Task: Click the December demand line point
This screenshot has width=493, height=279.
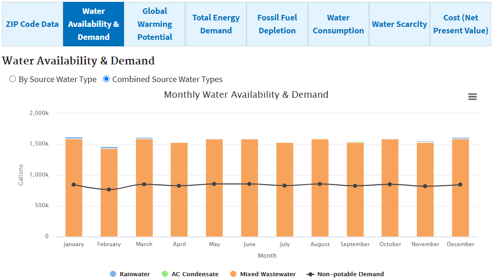Action: point(461,184)
